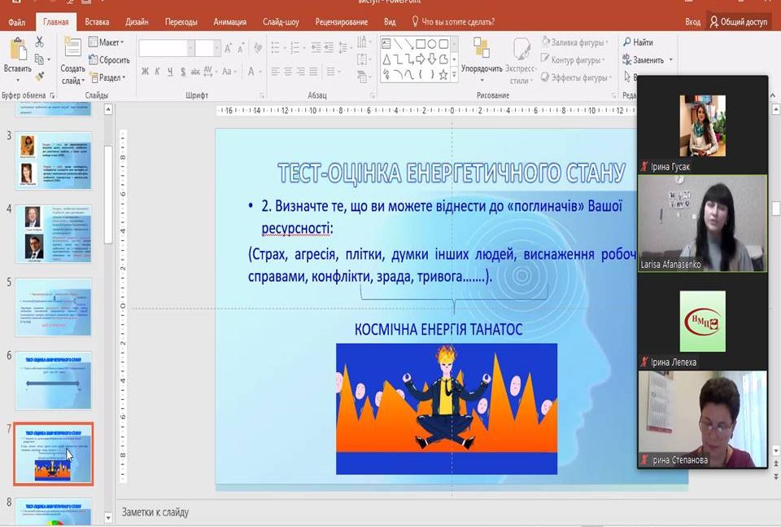Switch to the Вставка tab
781x527 pixels.
97,22
